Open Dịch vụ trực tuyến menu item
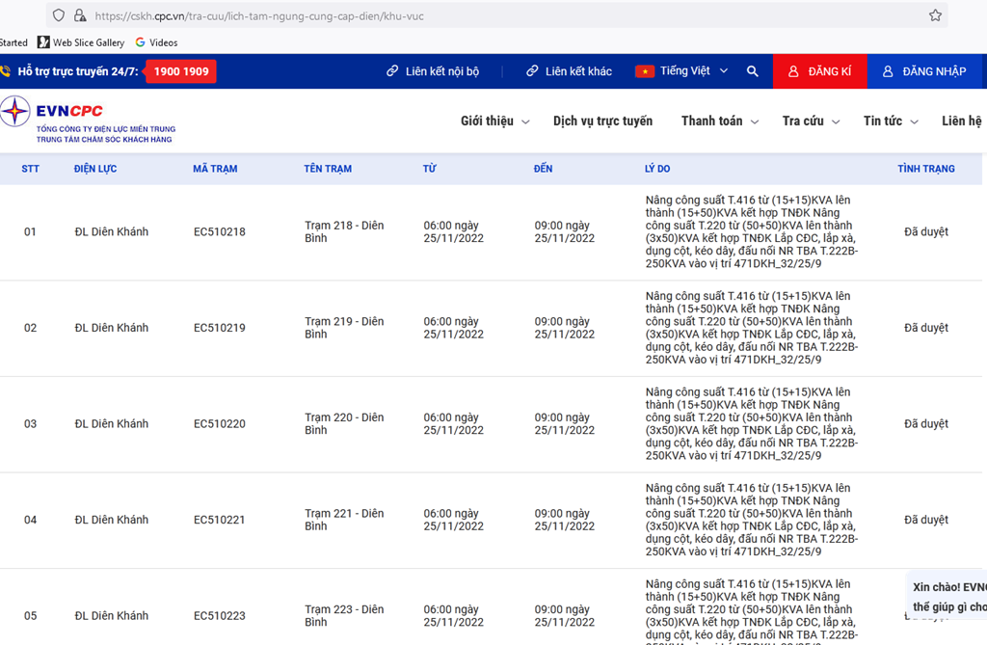The height and width of the screenshot is (645, 987). [602, 121]
